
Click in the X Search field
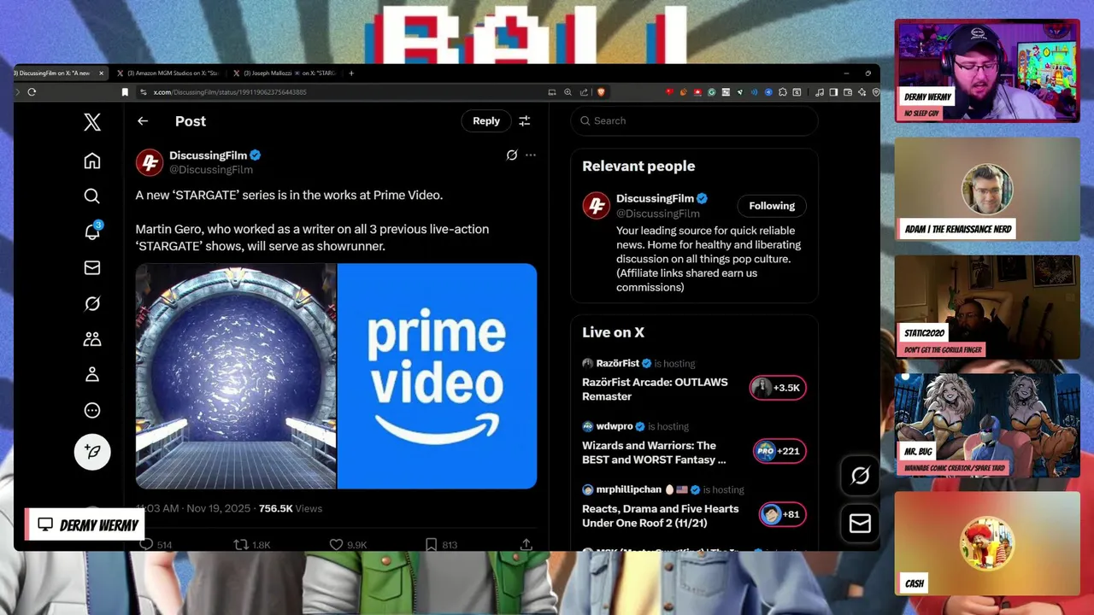click(x=694, y=120)
